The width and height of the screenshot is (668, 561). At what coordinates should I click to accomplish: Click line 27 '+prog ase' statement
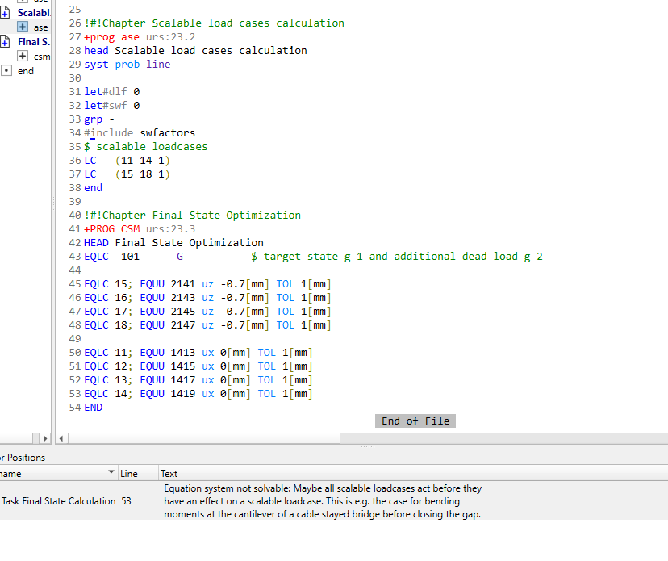click(140, 37)
